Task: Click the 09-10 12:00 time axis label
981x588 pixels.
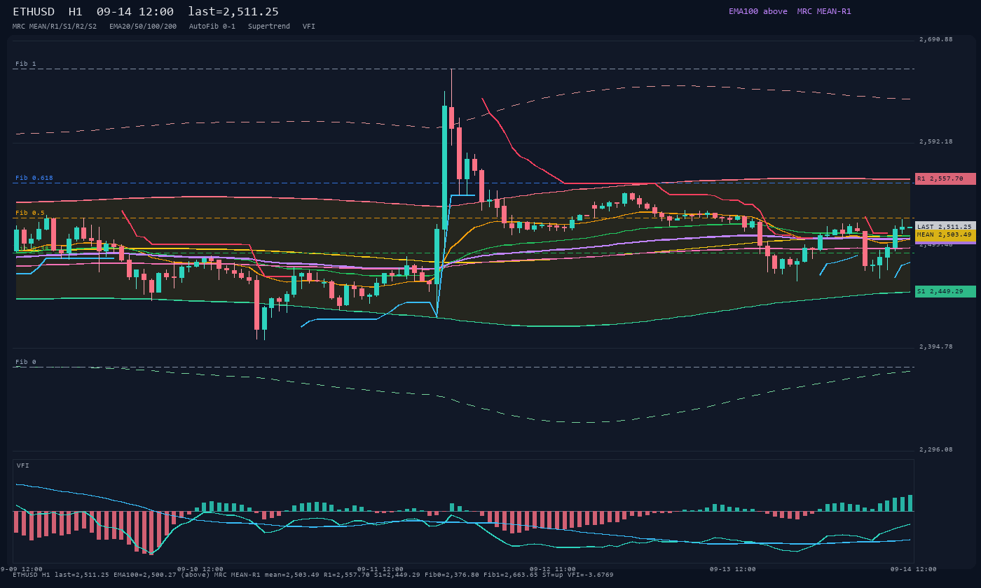Action: [x=200, y=569]
